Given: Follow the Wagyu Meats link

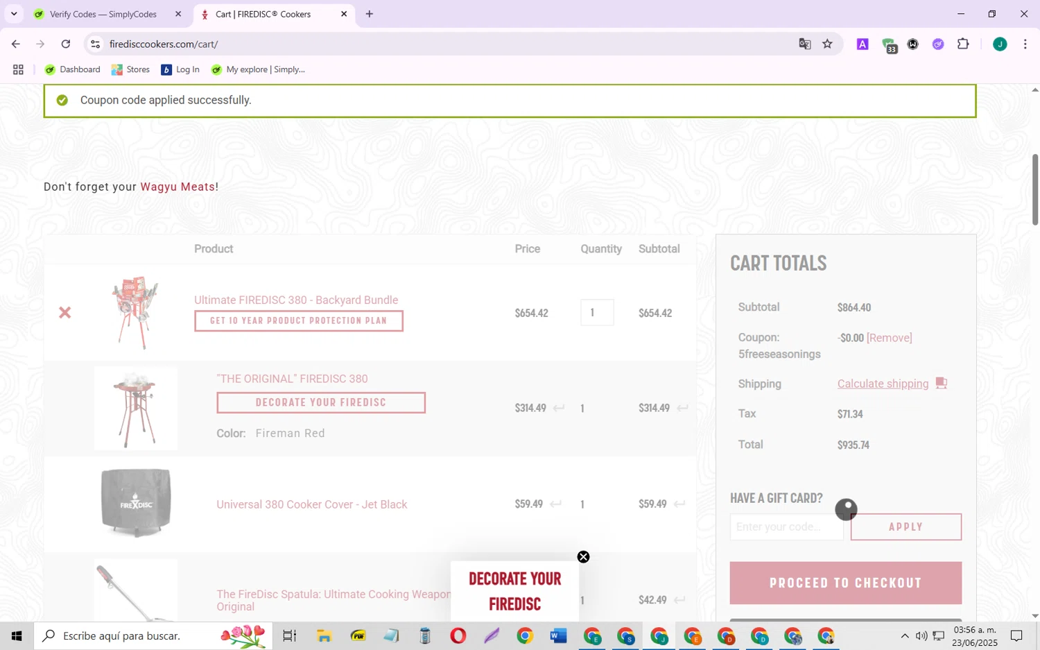Looking at the screenshot, I should point(177,187).
